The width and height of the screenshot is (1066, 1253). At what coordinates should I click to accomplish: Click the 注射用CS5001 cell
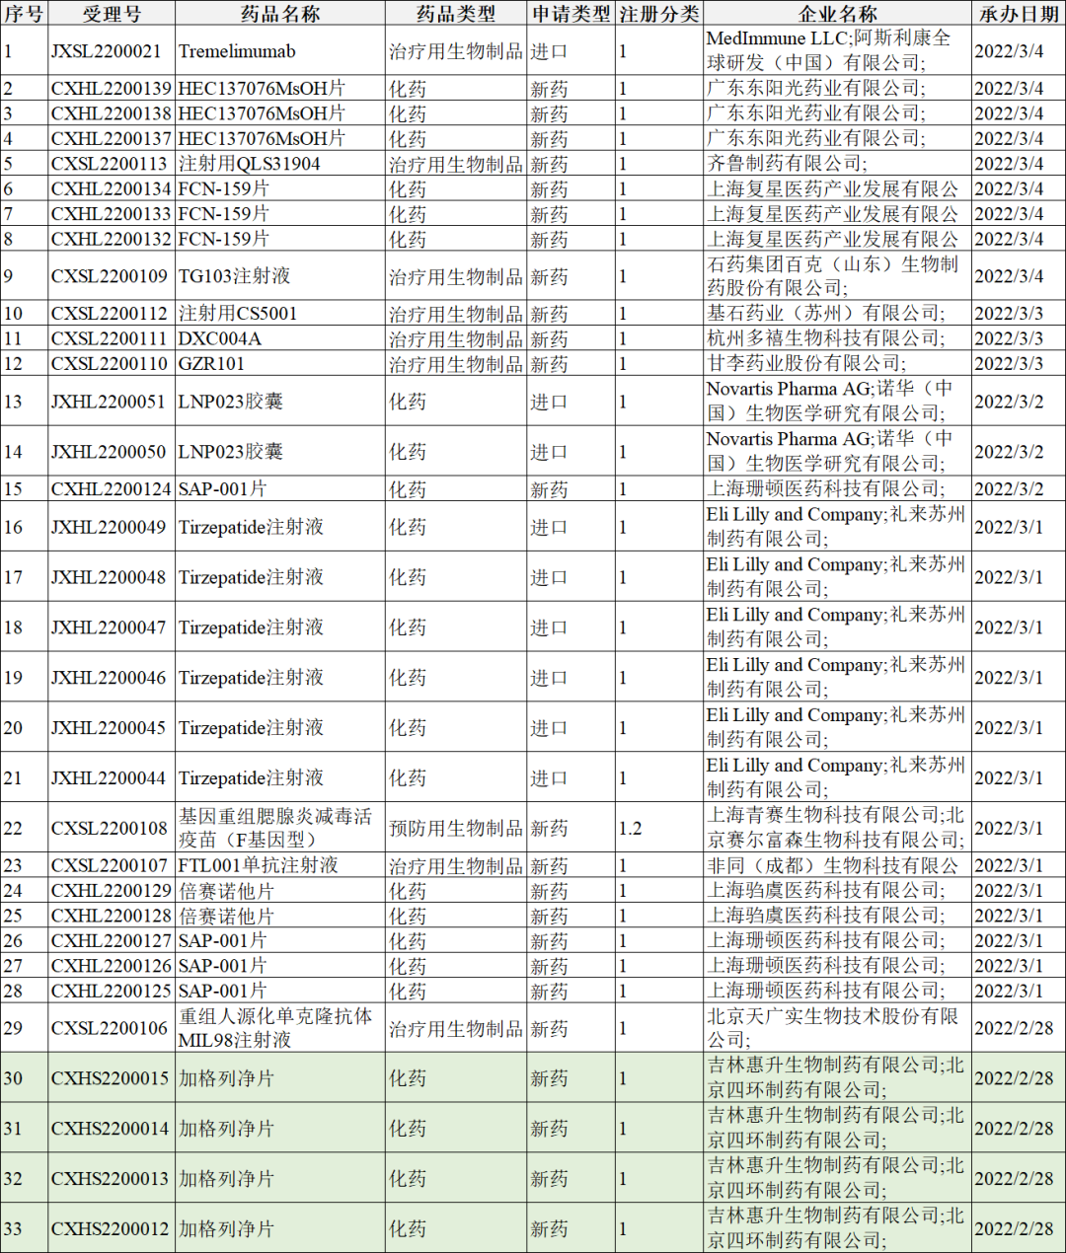pyautogui.click(x=280, y=313)
